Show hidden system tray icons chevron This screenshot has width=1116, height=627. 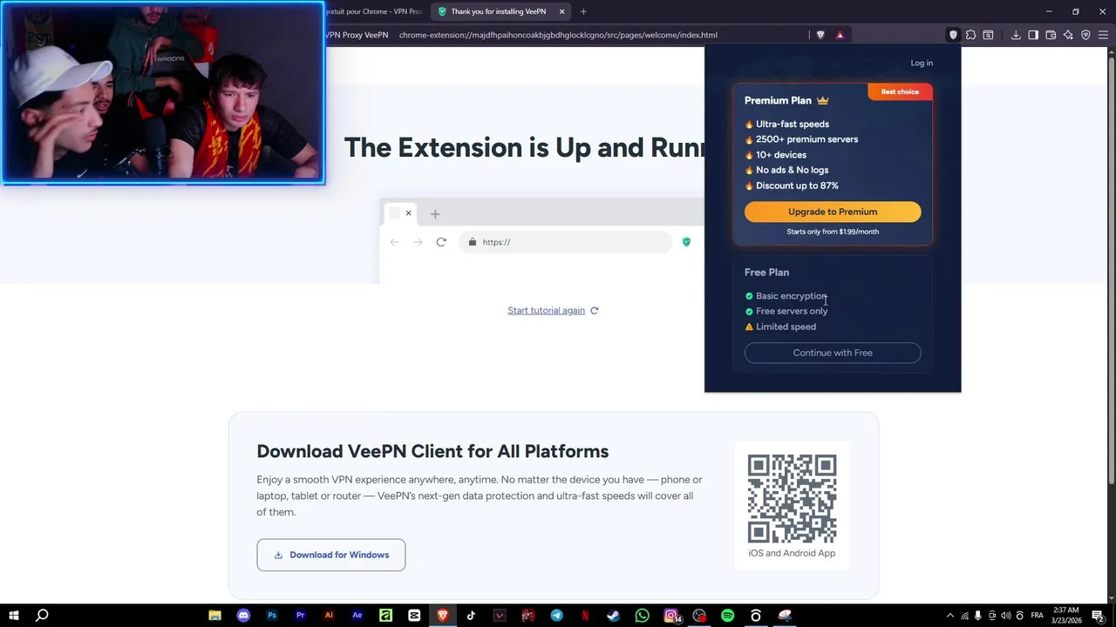(949, 616)
